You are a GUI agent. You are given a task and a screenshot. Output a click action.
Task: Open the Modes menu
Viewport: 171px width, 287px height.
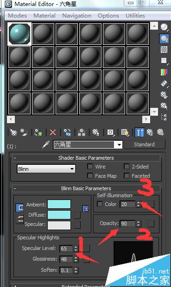(x=18, y=16)
